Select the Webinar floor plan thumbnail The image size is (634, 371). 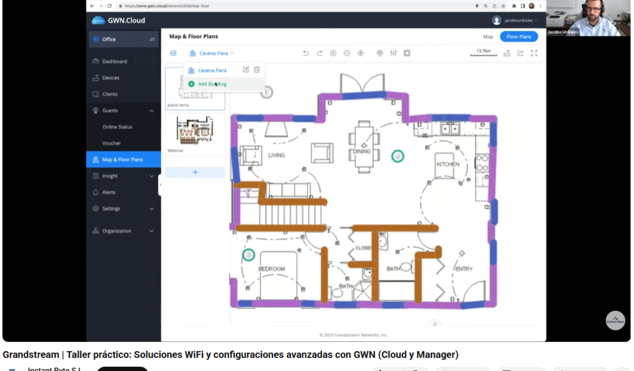click(195, 132)
